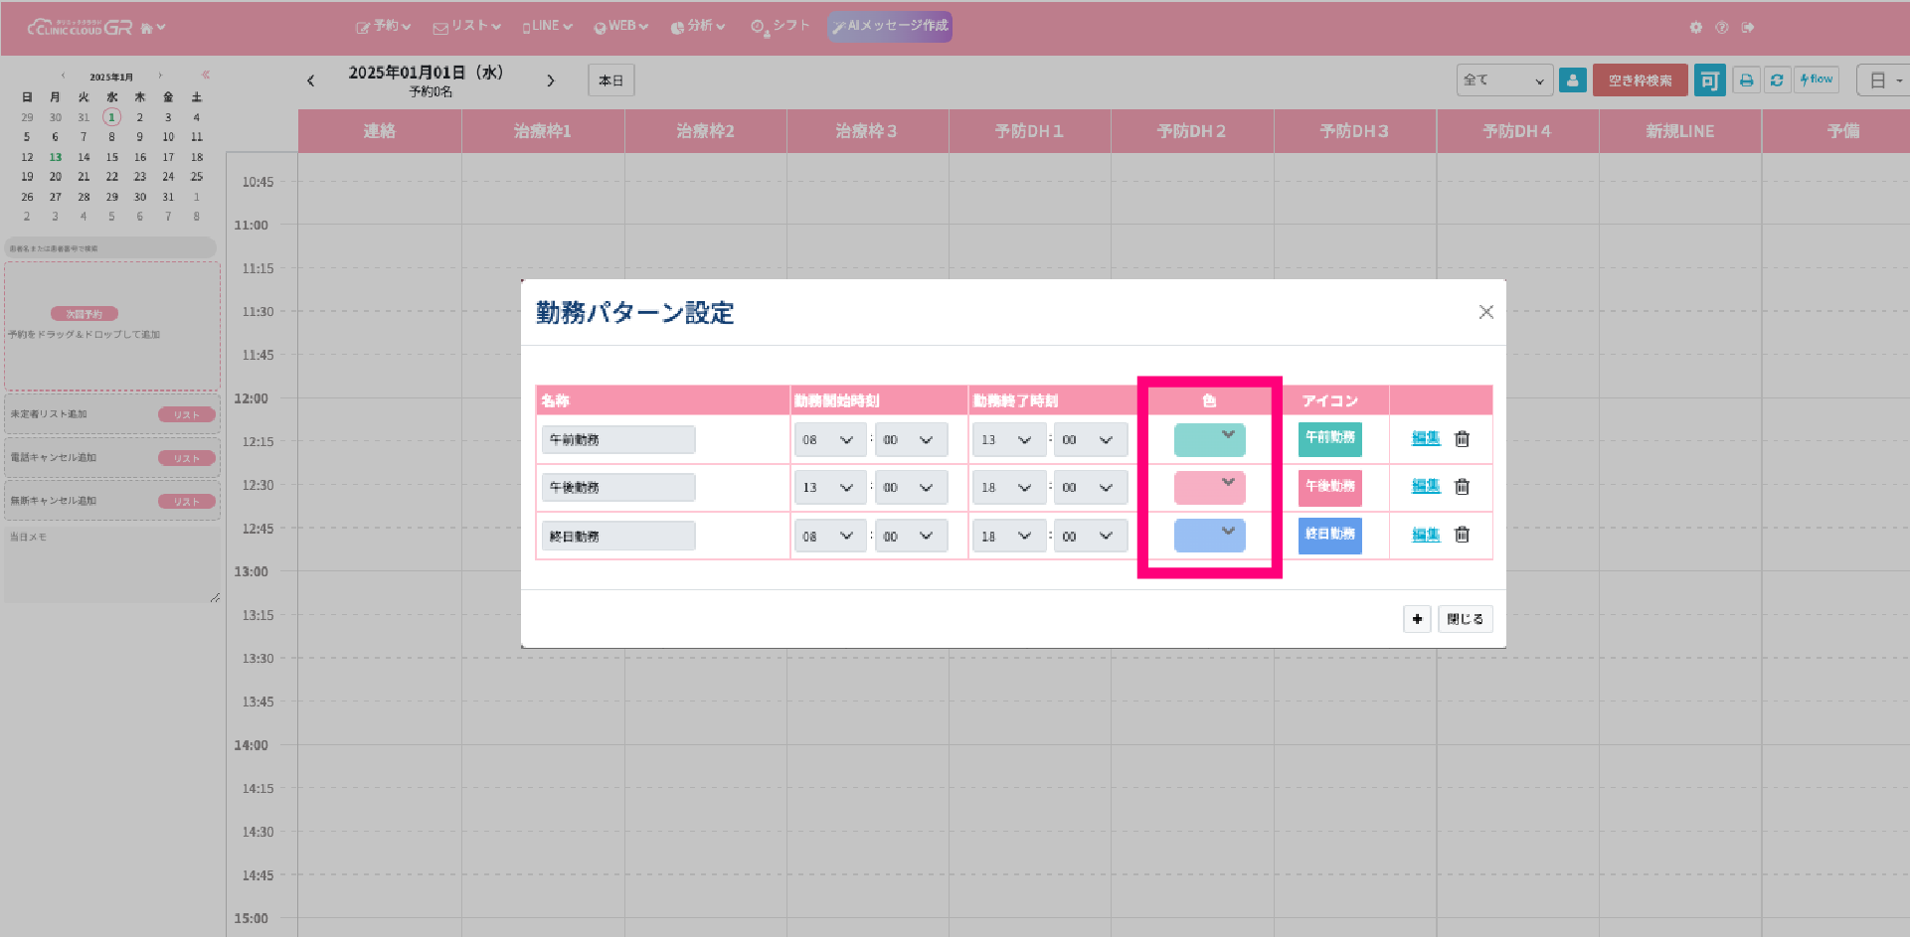Open settings via the gear icon
The width and height of the screenshot is (1910, 937).
pos(1695,28)
